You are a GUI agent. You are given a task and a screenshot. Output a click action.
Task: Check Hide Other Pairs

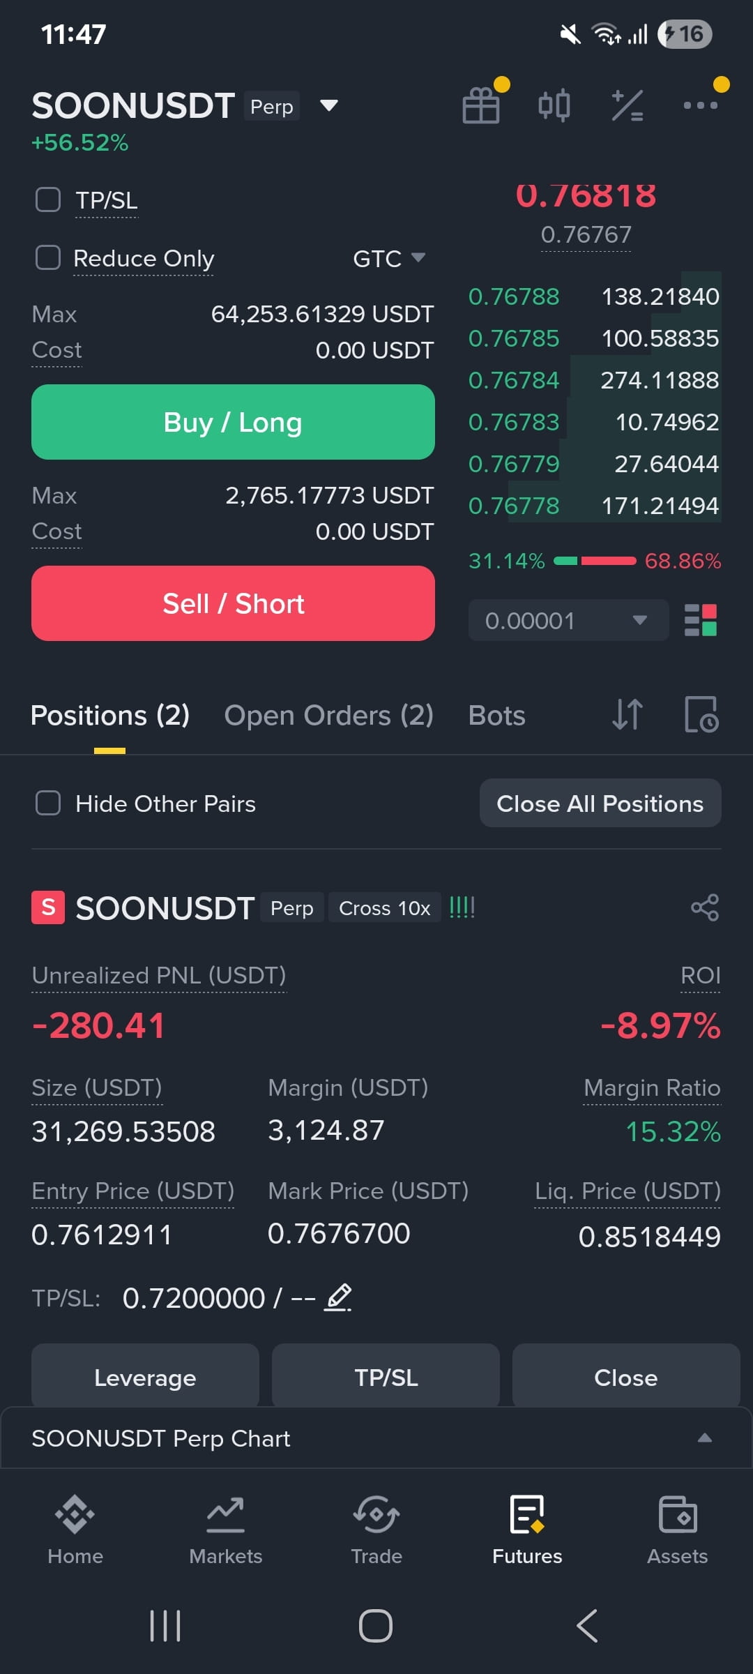(48, 803)
